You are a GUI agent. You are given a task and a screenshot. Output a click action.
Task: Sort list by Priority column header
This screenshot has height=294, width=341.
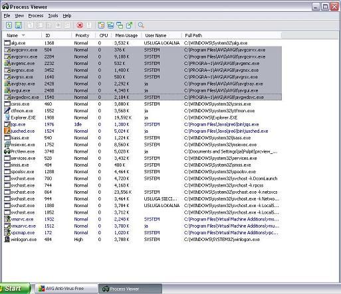(x=83, y=35)
